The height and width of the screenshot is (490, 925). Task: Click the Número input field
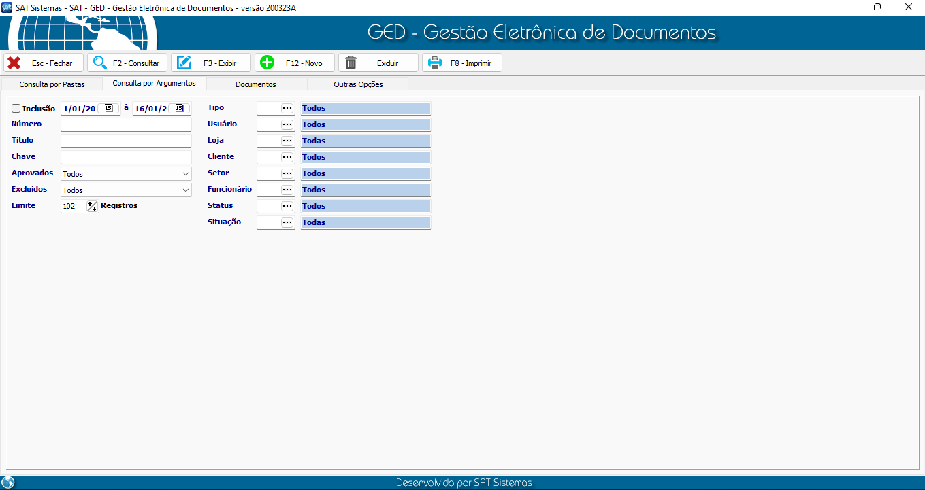click(126, 124)
